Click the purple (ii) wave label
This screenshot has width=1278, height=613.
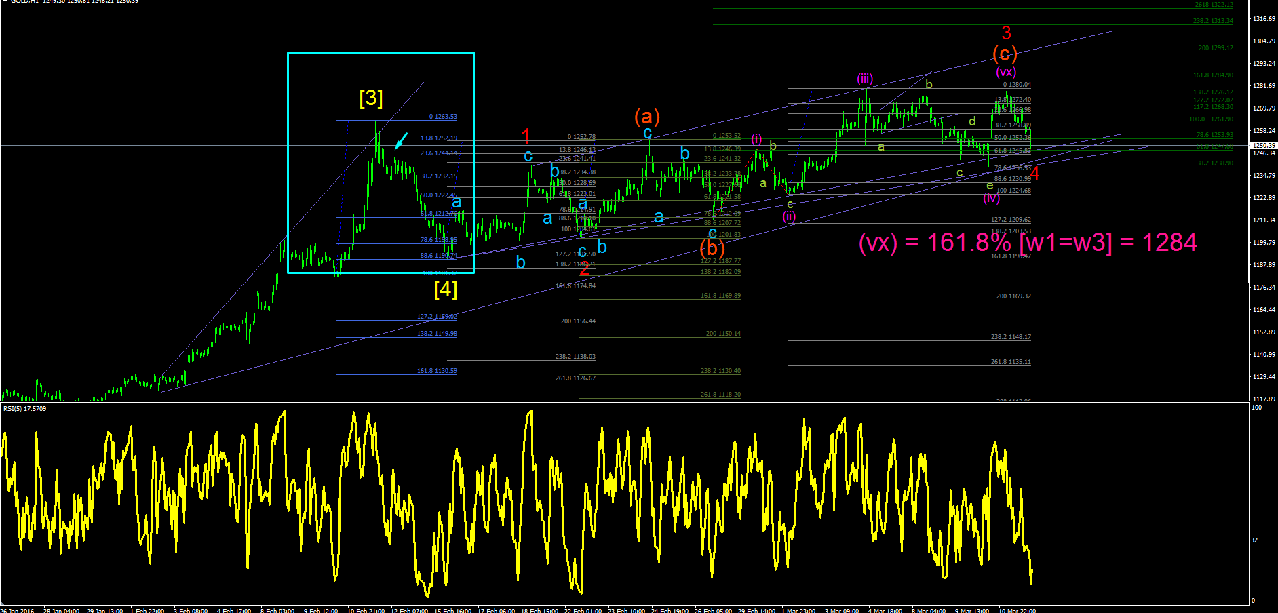point(789,217)
